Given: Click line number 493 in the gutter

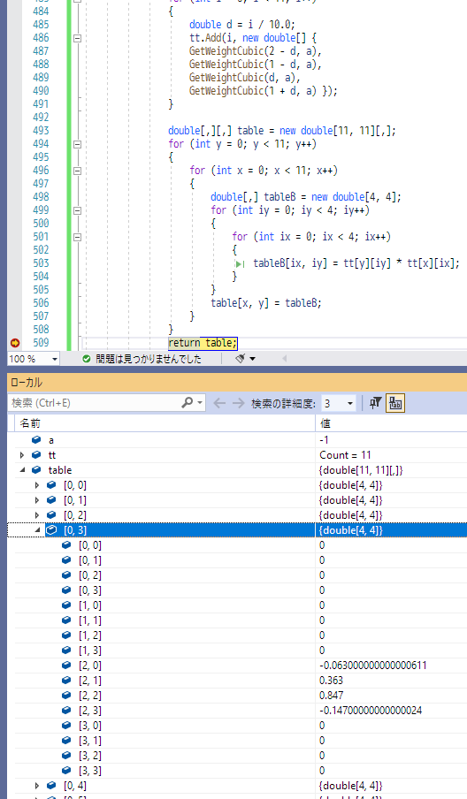Looking at the screenshot, I should (41, 131).
